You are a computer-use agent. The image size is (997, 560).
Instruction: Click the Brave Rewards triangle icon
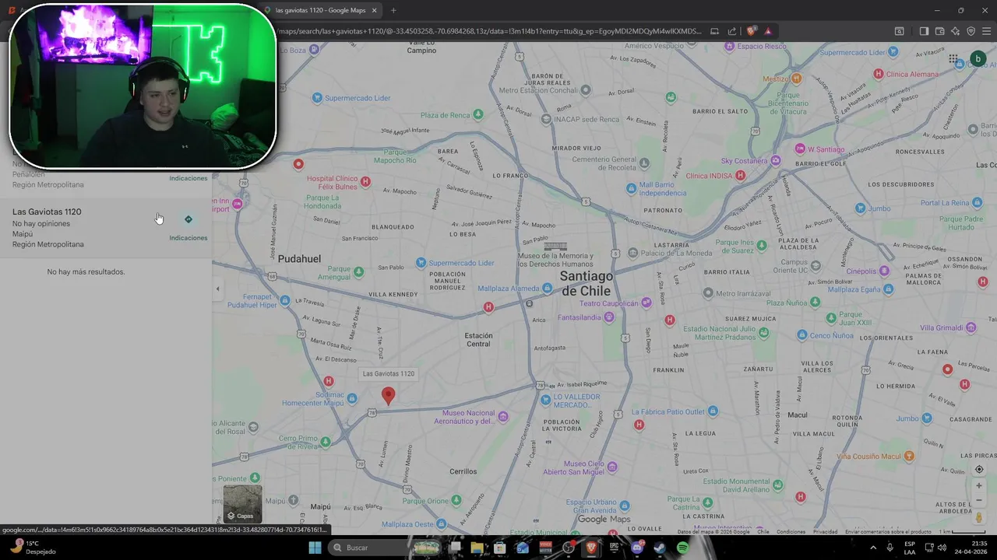click(768, 31)
